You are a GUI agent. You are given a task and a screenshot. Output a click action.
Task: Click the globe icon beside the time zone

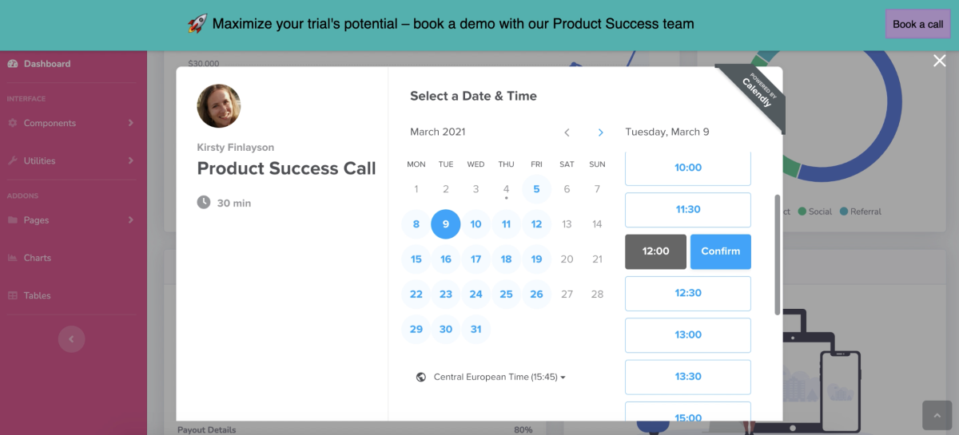[x=421, y=377]
